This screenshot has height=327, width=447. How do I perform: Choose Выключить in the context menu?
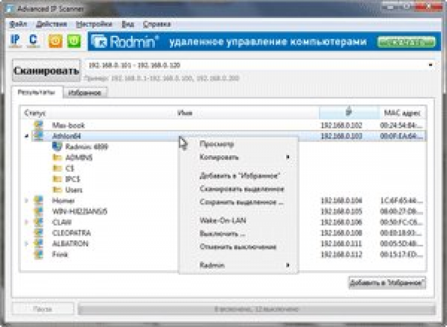238,234
